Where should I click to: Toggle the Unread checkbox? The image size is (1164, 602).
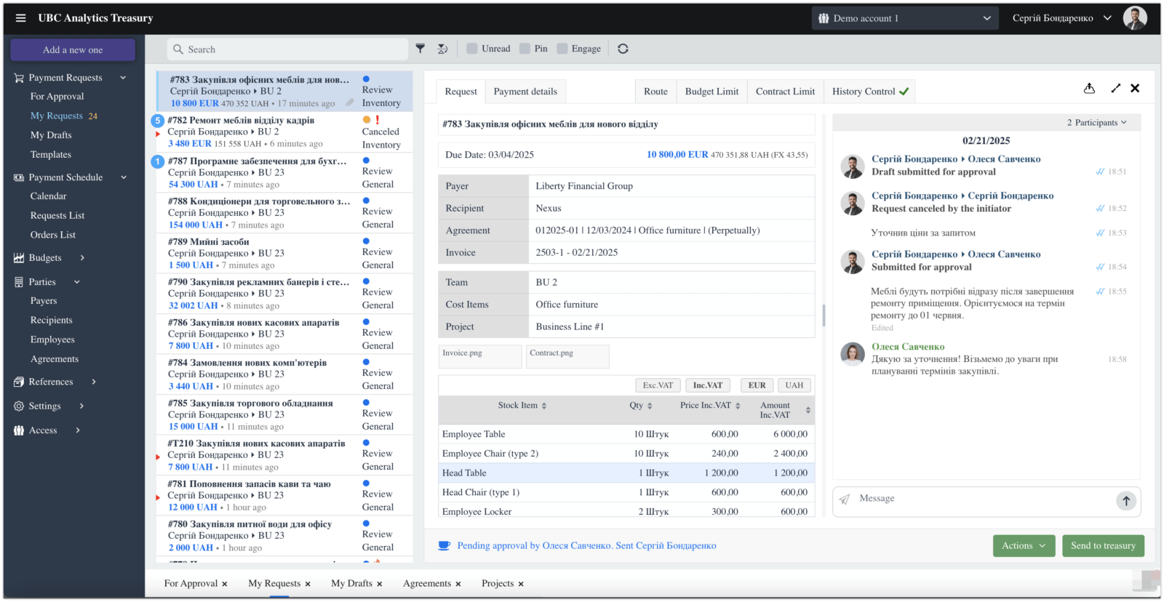(472, 49)
